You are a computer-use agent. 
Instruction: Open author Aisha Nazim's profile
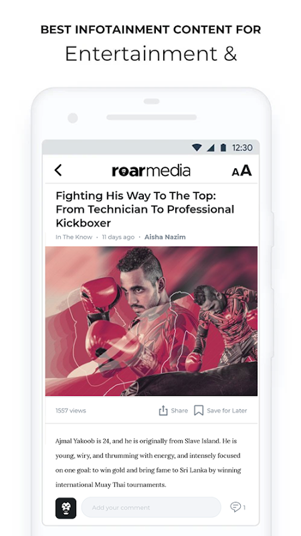point(165,237)
